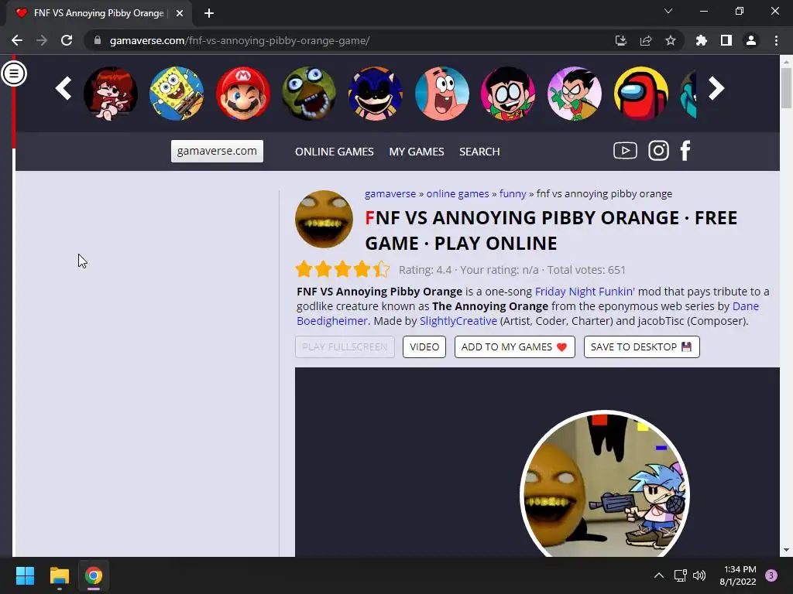Open the Teen Titans Robin icon
793x594 pixels.
tap(574, 94)
